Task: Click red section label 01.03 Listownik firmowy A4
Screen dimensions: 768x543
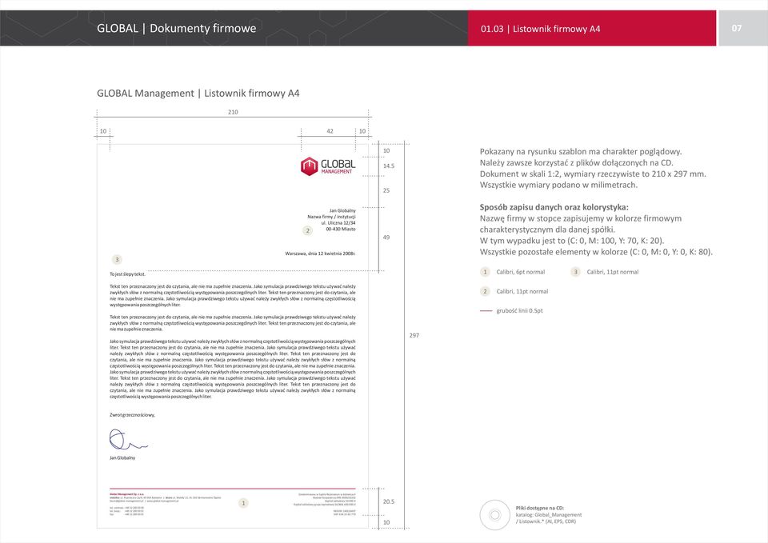Action: tap(540, 29)
